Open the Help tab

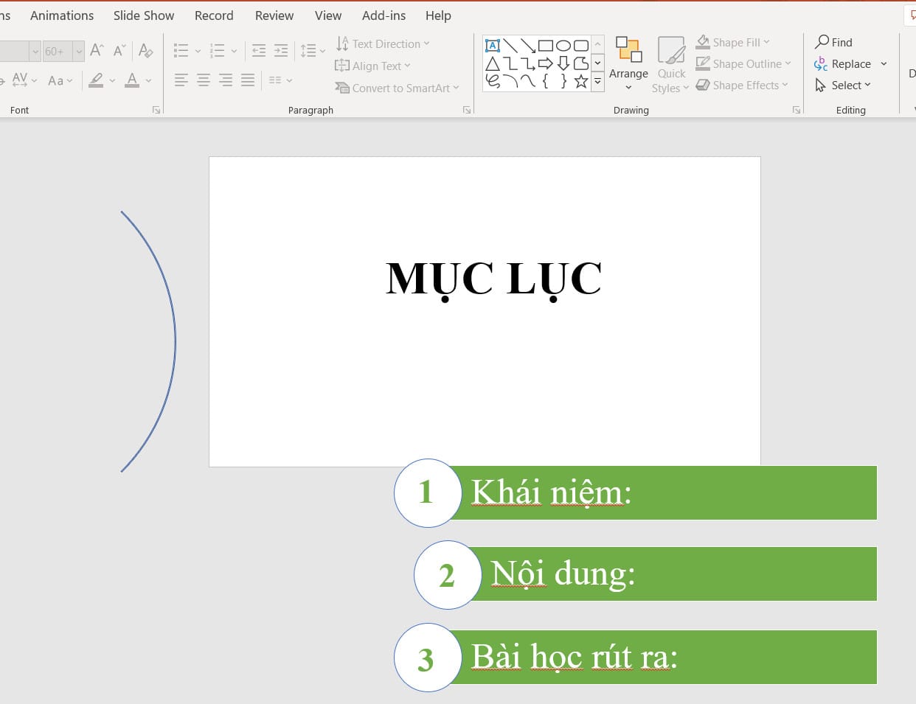[x=438, y=15]
